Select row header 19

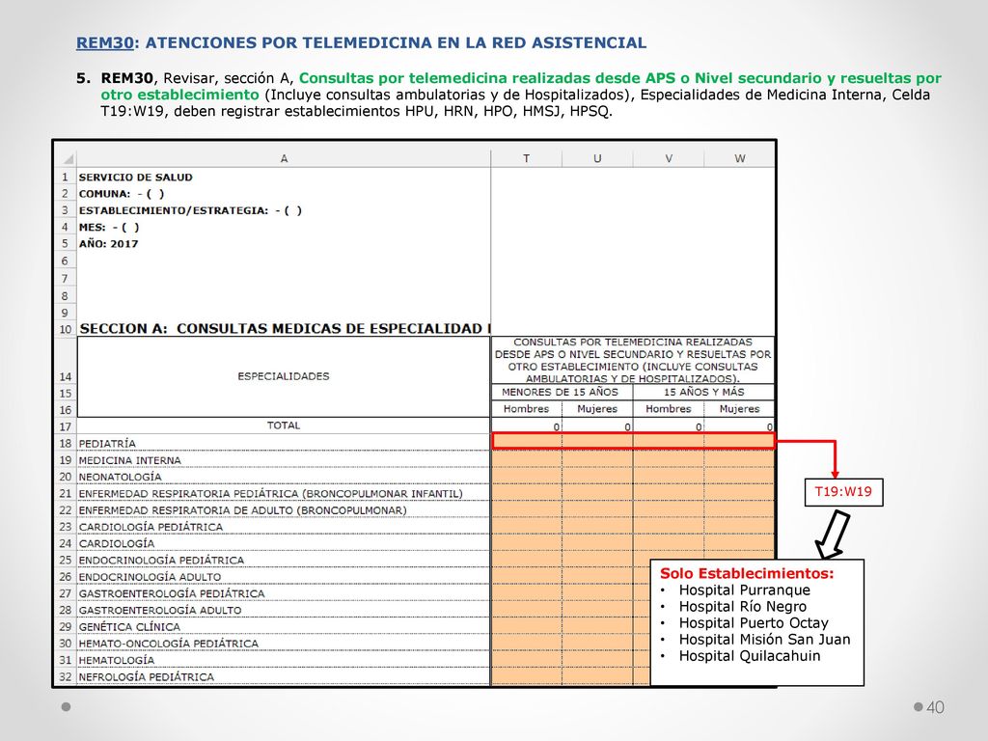click(x=65, y=460)
